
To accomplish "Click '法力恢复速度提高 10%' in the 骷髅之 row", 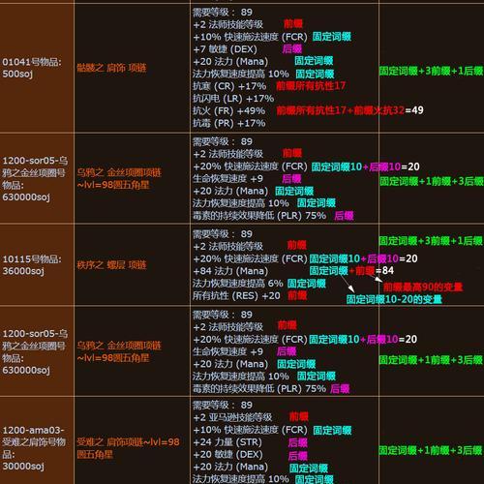I will pyautogui.click(x=241, y=74).
